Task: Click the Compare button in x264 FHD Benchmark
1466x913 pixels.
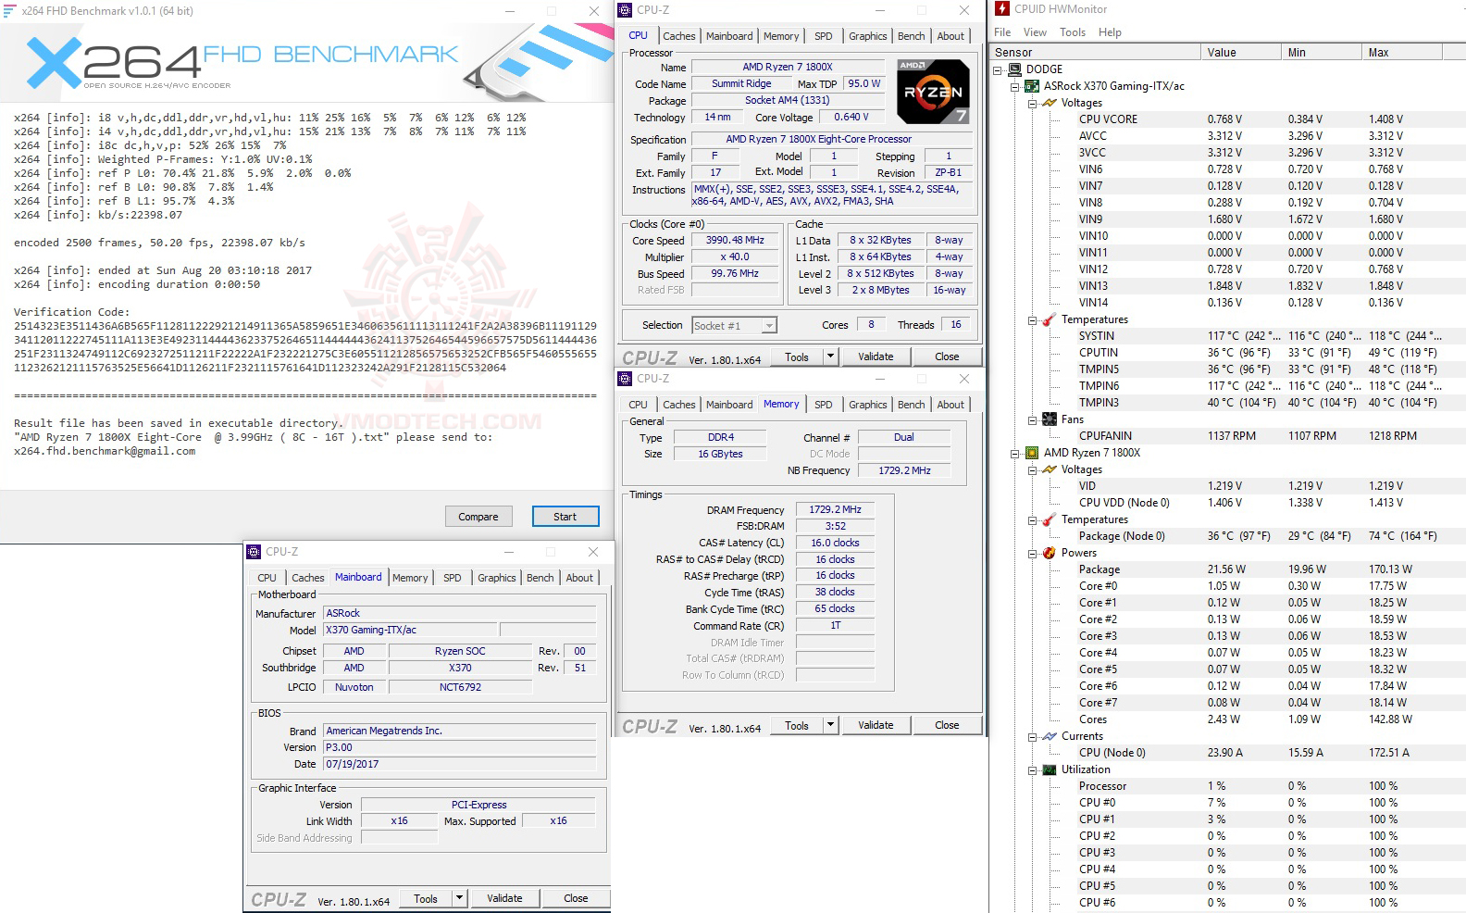Action: [478, 517]
